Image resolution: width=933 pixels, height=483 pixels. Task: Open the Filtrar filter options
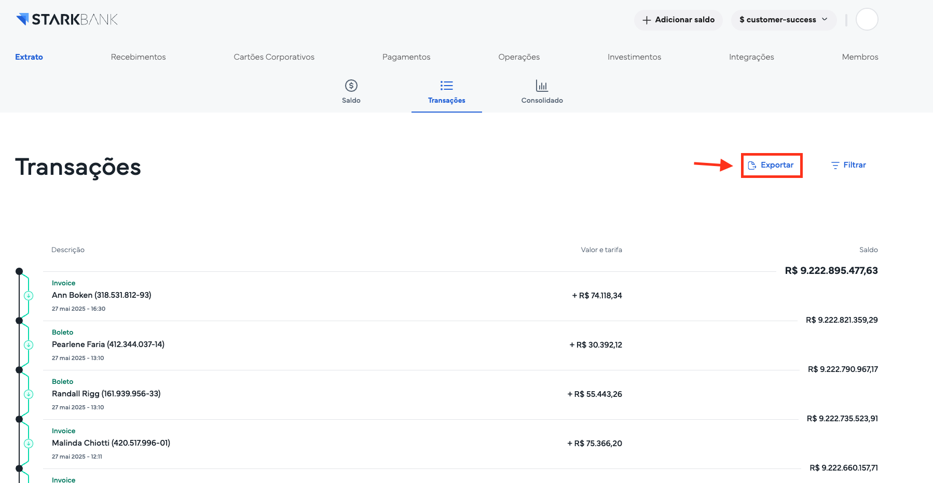848,165
